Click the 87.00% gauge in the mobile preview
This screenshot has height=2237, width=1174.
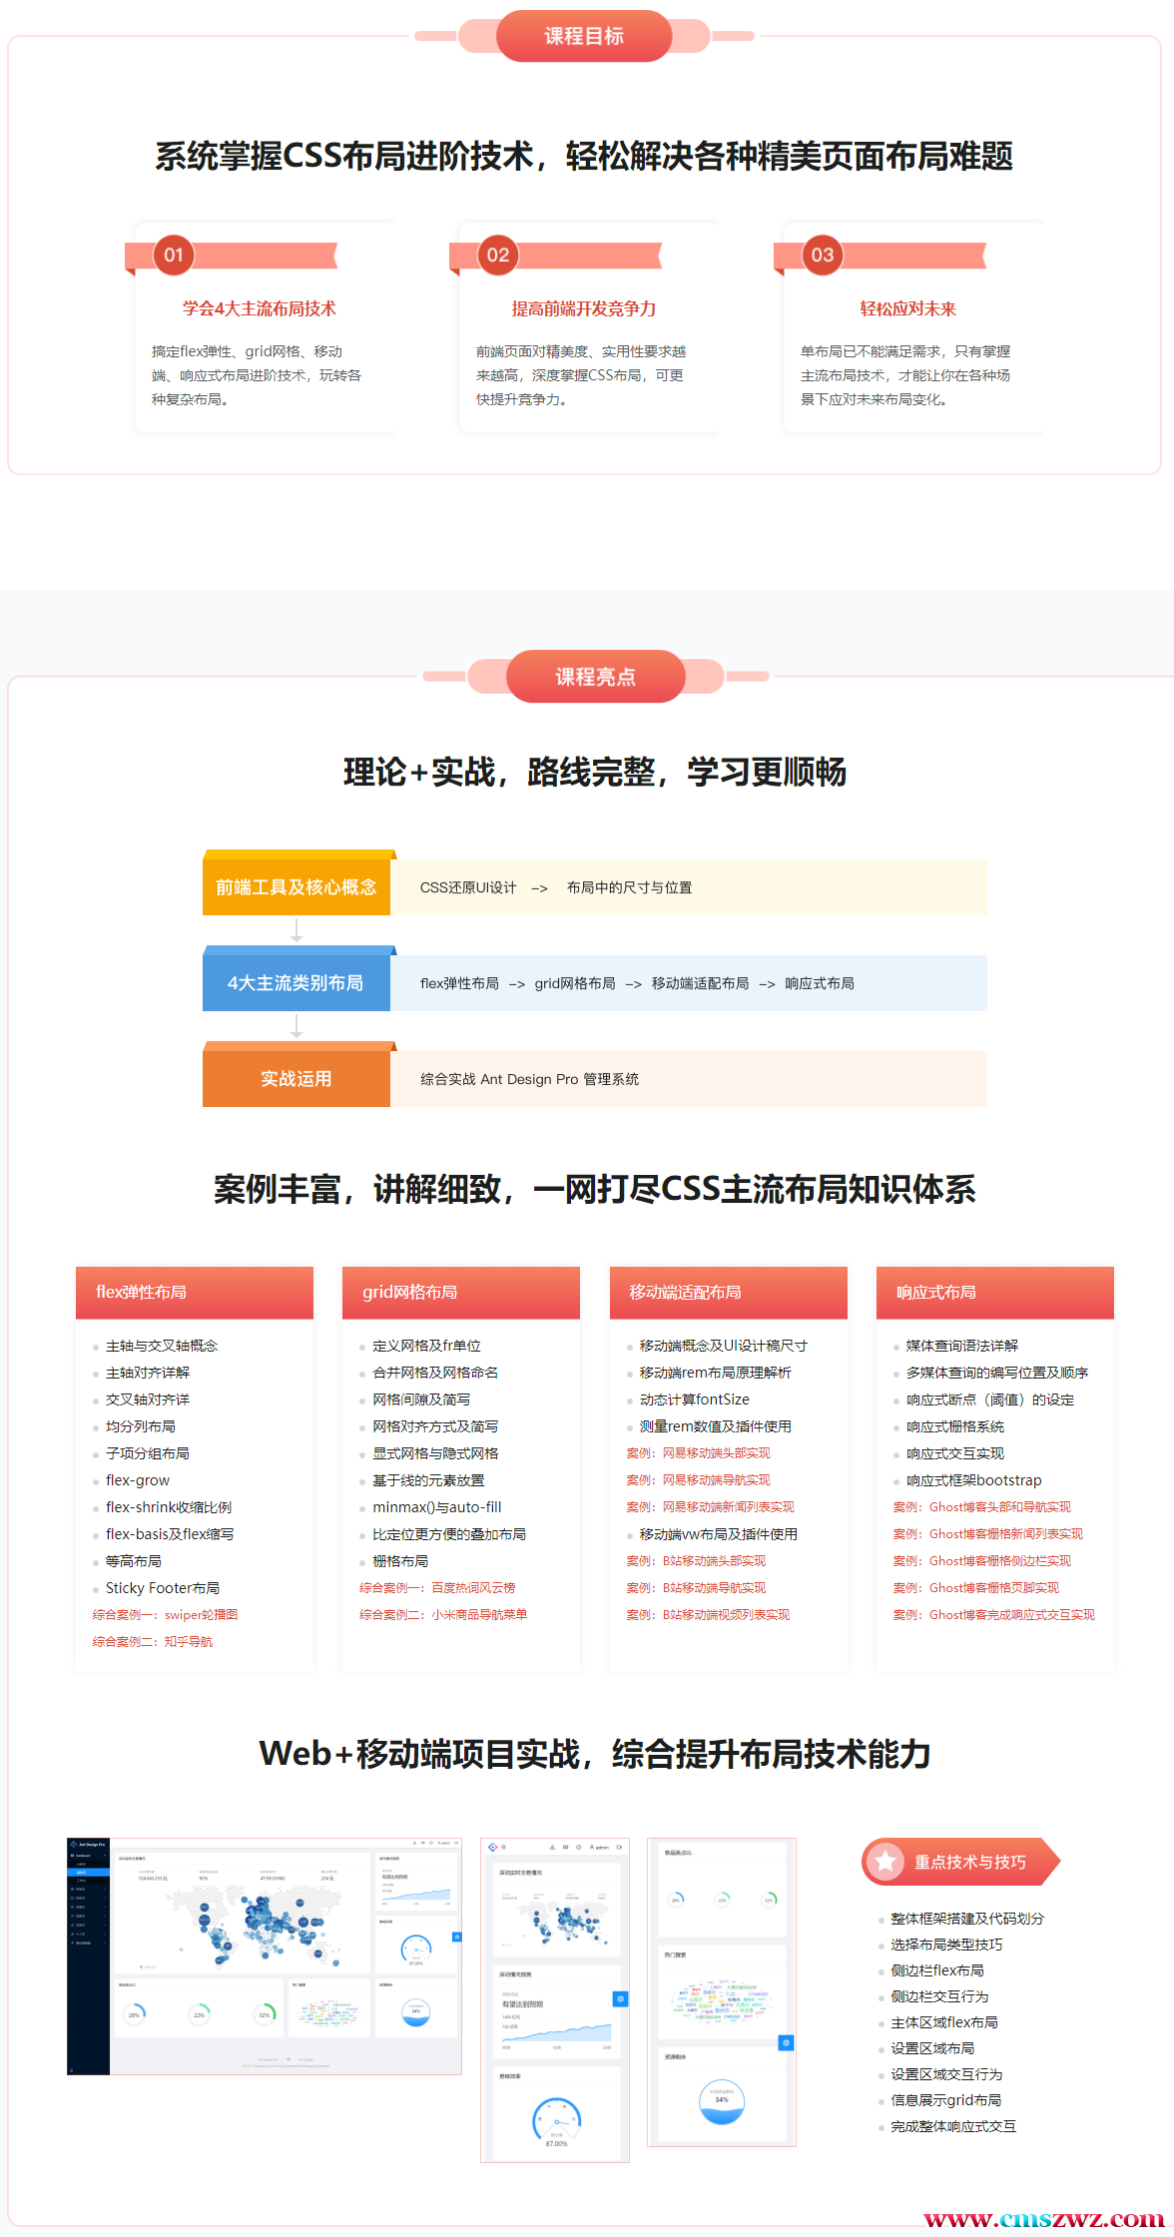point(556,2120)
